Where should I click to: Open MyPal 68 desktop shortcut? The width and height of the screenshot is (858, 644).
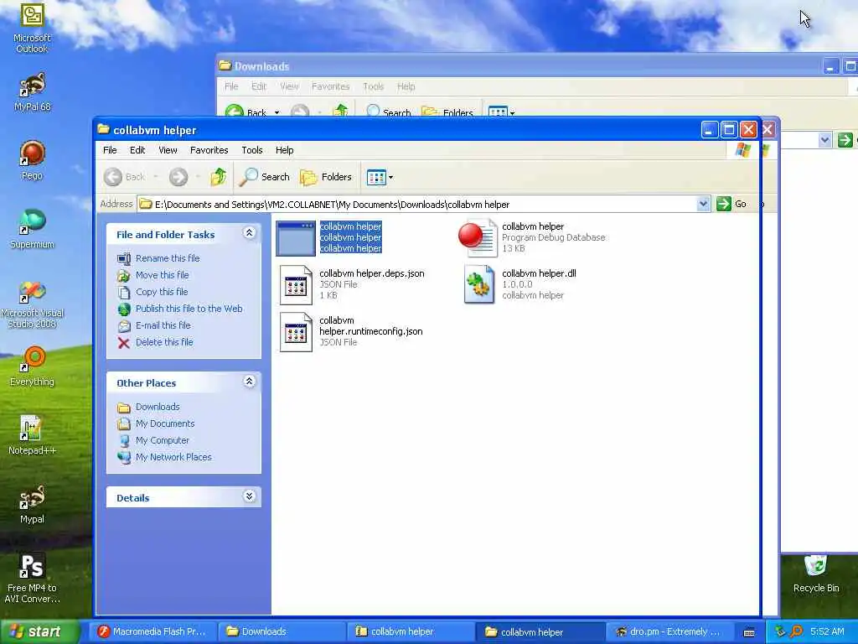32,91
